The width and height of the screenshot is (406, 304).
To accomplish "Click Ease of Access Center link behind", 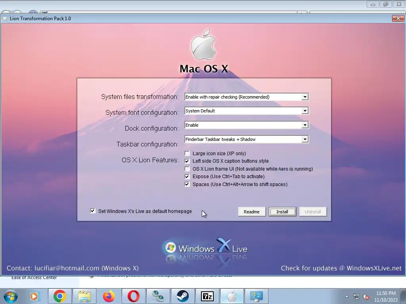I will click(34, 277).
